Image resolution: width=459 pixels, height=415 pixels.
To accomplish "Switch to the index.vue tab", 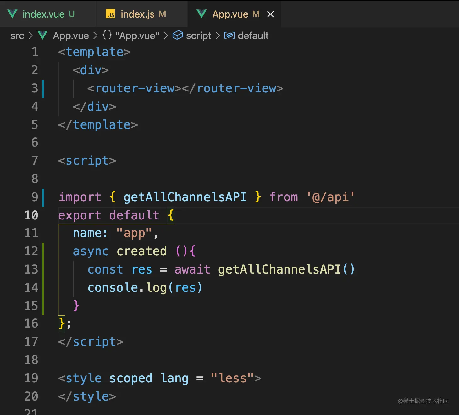I will pyautogui.click(x=48, y=14).
